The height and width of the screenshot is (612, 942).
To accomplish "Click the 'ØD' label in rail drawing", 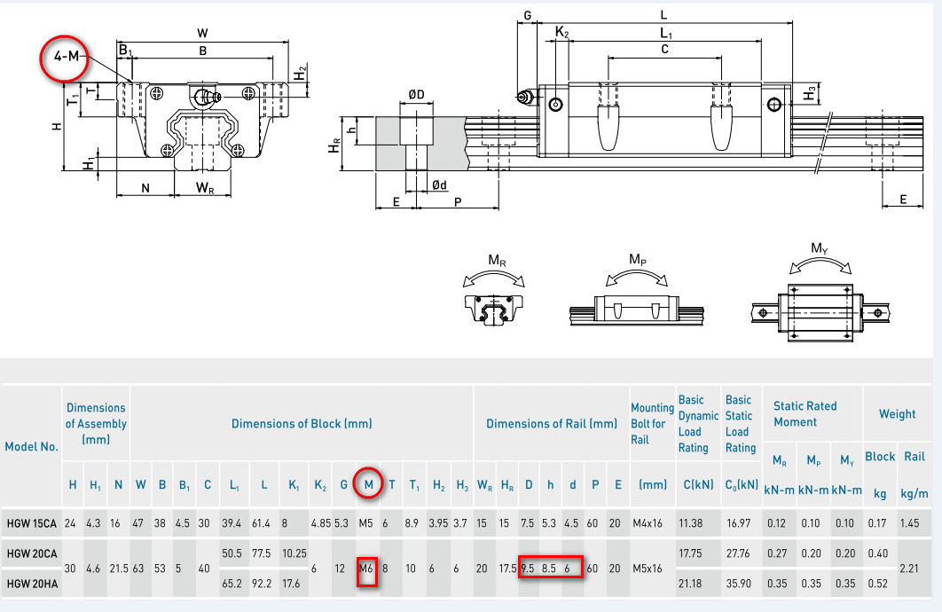I will [x=416, y=94].
